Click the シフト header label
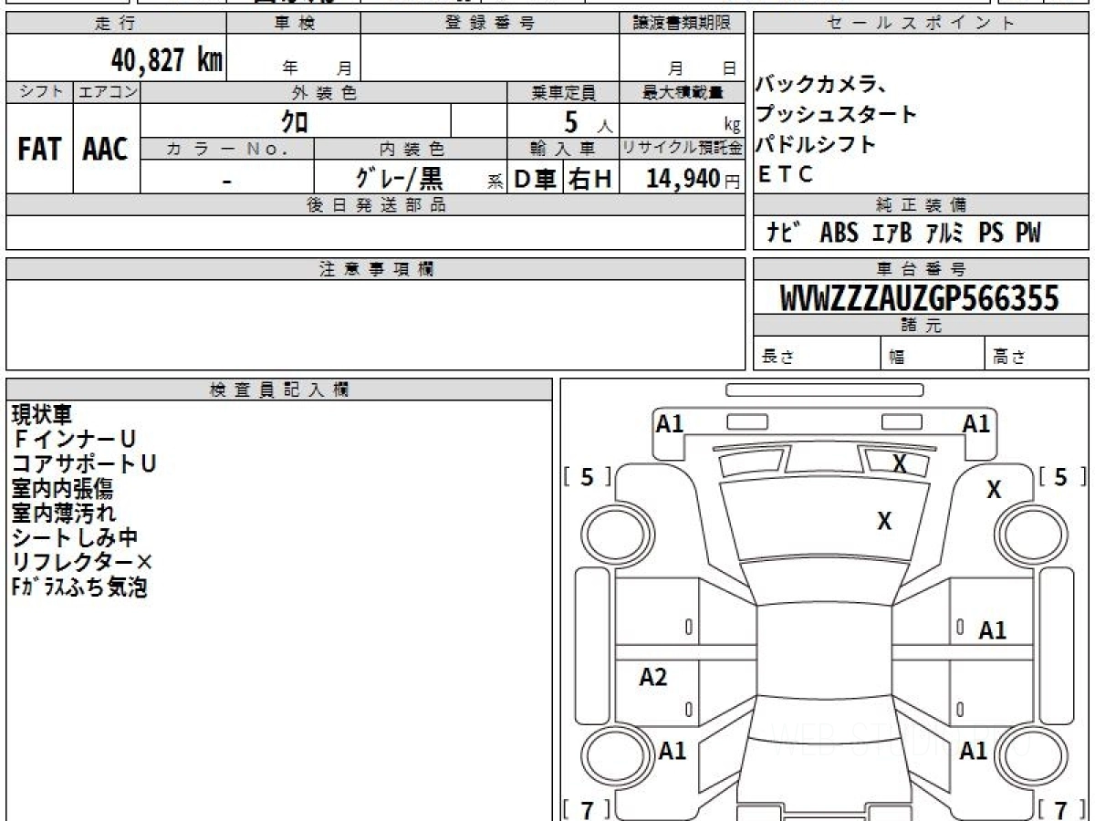This screenshot has width=1095, height=821. coord(40,92)
